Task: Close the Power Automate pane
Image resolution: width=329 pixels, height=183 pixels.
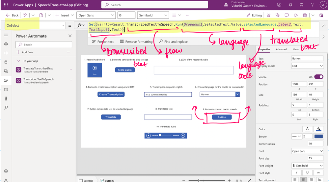Action: pyautogui.click(x=70, y=36)
